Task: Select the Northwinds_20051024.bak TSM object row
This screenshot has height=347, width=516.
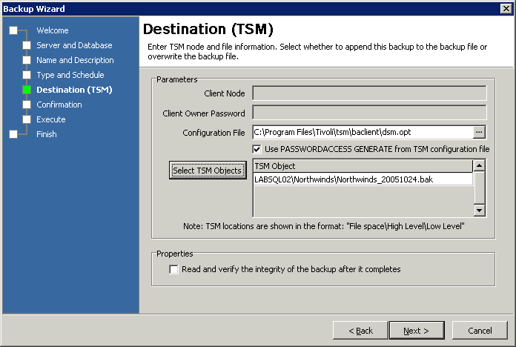Action: (x=363, y=179)
